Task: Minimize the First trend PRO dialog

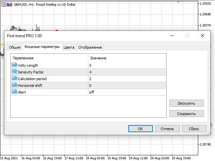Action: [172, 36]
